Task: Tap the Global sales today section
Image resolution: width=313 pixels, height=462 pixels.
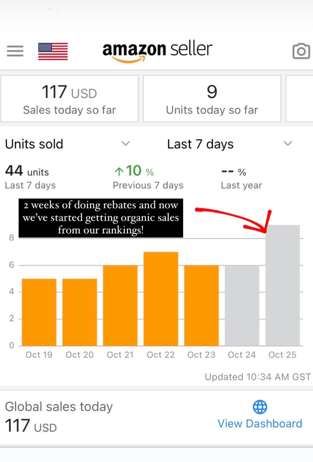Action: click(x=156, y=418)
